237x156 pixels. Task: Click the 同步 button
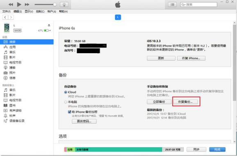[196, 149]
